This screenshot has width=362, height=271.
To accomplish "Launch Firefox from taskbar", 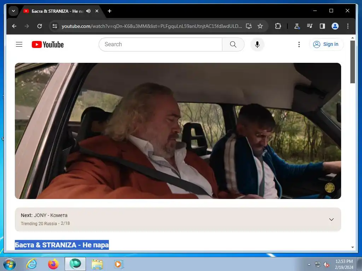I will coord(53,264).
